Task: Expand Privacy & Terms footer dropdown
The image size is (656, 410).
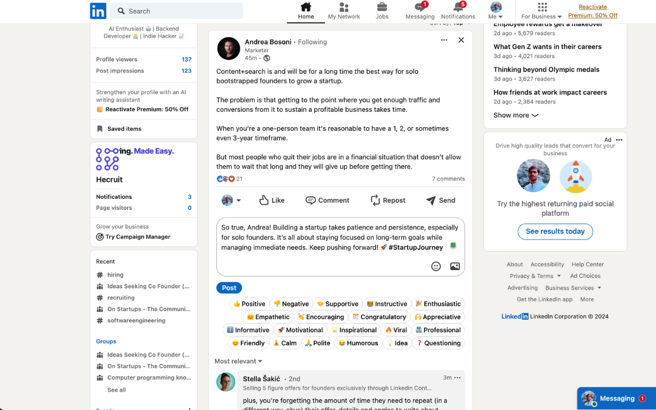Action: [x=535, y=276]
